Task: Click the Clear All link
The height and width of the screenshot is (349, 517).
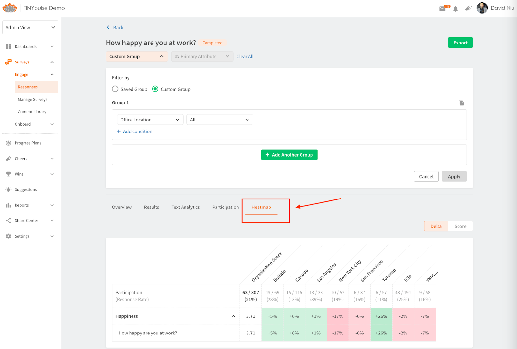Action: 245,56
